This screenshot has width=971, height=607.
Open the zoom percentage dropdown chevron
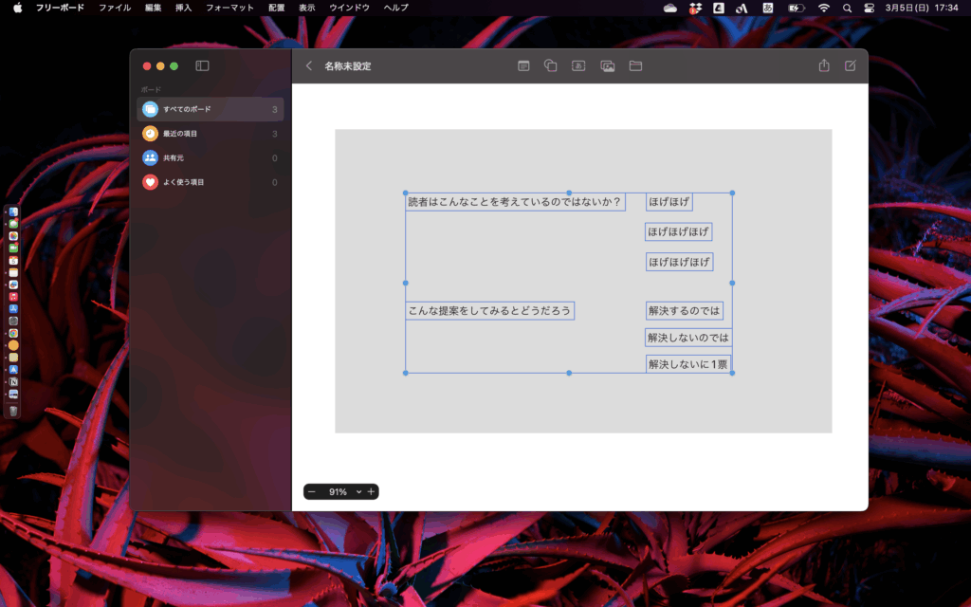tap(357, 491)
